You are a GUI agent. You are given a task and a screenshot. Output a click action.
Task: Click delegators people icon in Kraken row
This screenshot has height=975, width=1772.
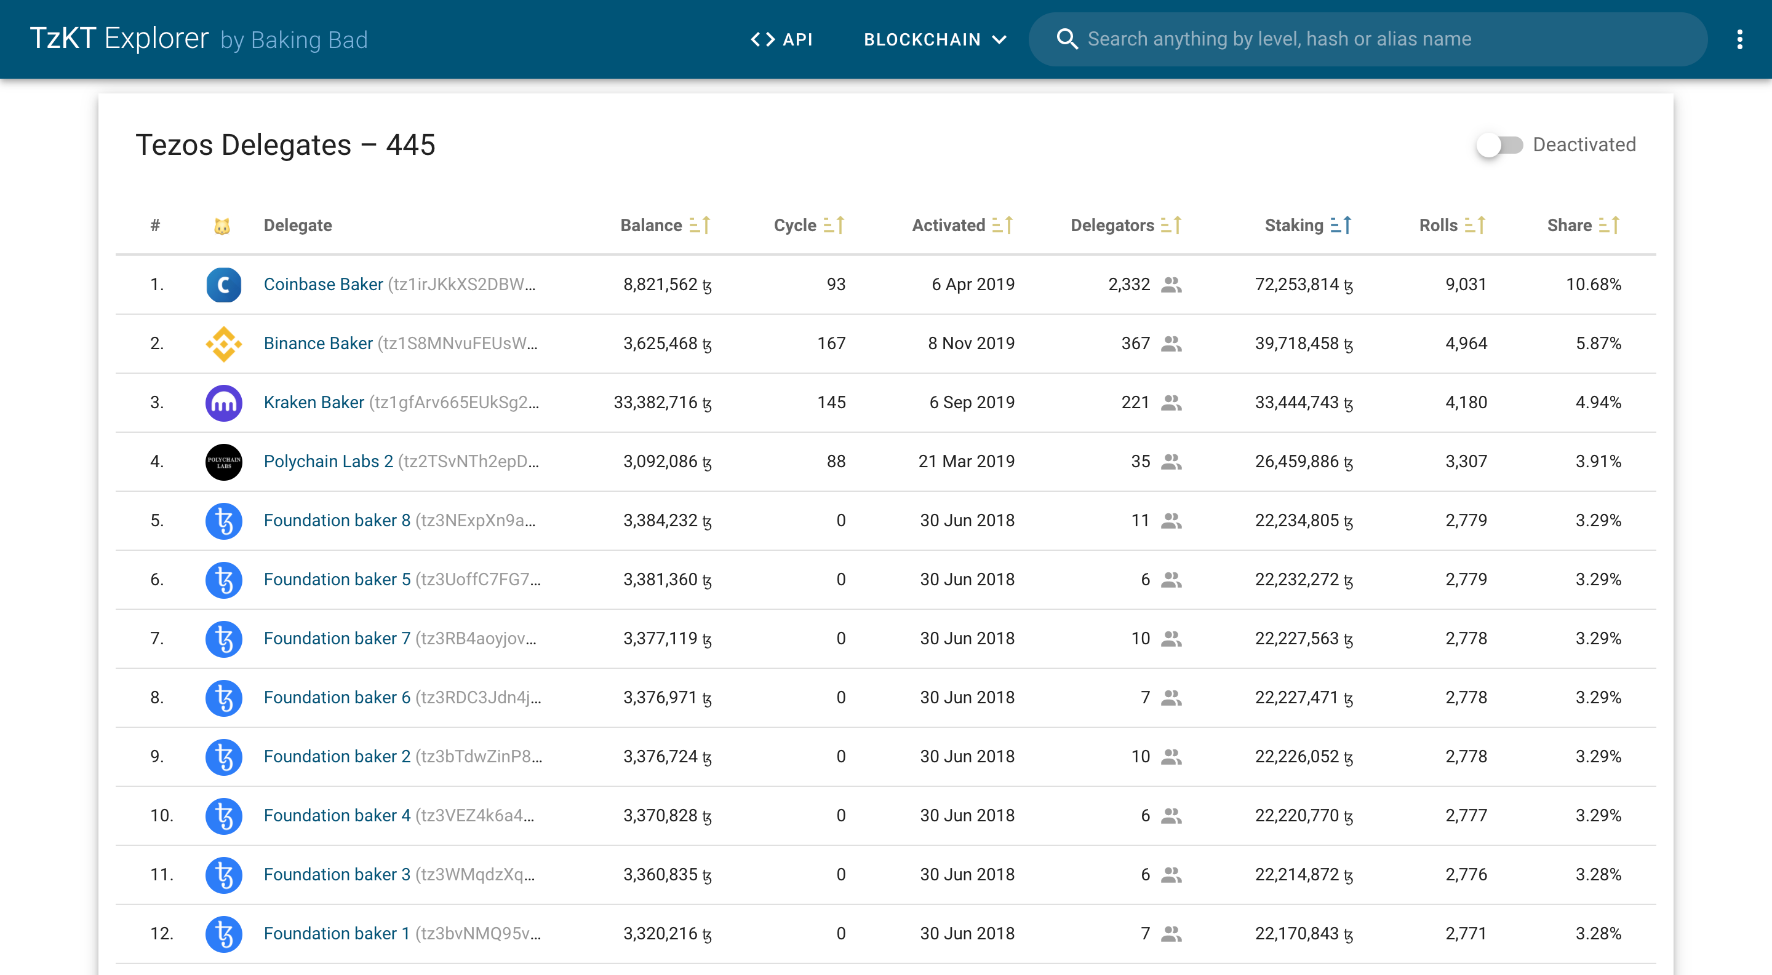[x=1171, y=403]
